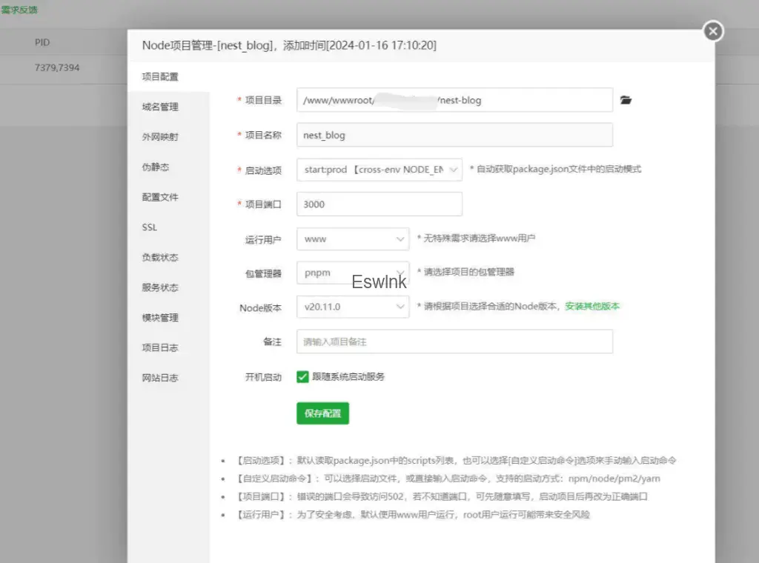View the 负载状态 tab
The width and height of the screenshot is (759, 563).
coord(160,258)
